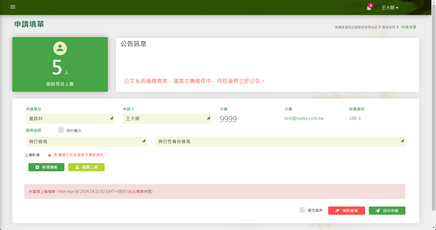The width and height of the screenshot is (436, 230).
Task: Open the 王大明 user menu
Action: (x=390, y=8)
